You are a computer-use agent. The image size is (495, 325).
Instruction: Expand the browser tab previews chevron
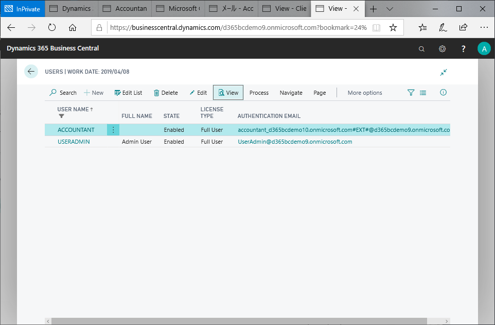390,9
